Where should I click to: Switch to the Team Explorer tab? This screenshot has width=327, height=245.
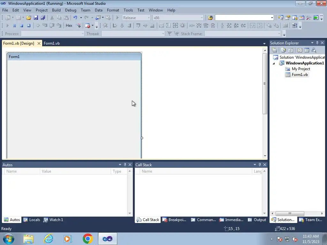(311, 220)
